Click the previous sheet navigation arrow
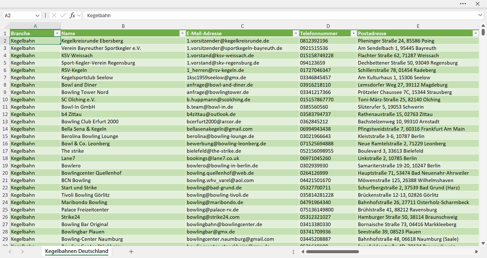 [10, 251]
